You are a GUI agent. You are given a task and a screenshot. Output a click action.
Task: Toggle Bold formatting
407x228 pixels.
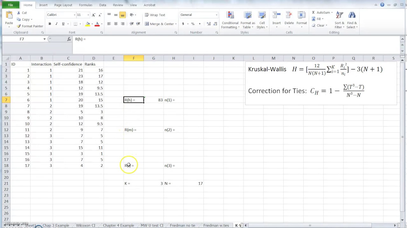click(x=50, y=24)
